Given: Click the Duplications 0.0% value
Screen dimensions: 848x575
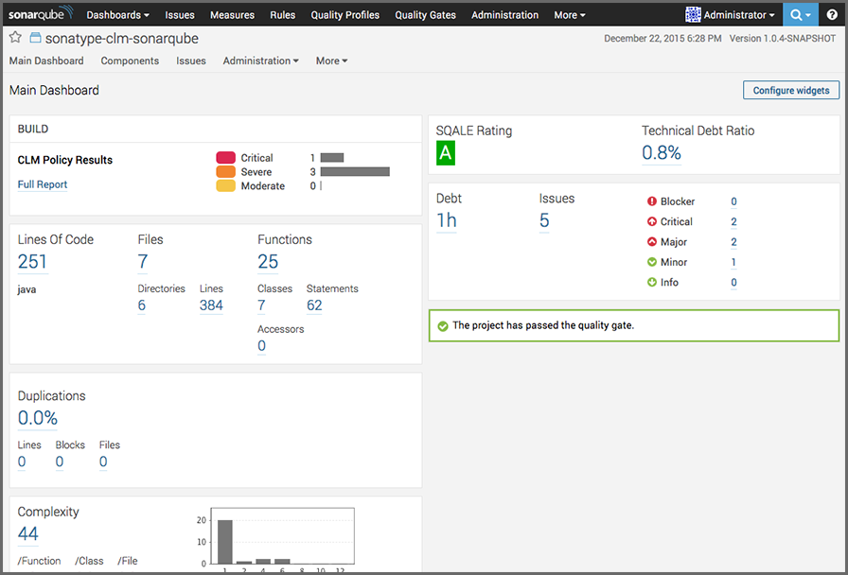Looking at the screenshot, I should 37,418.
